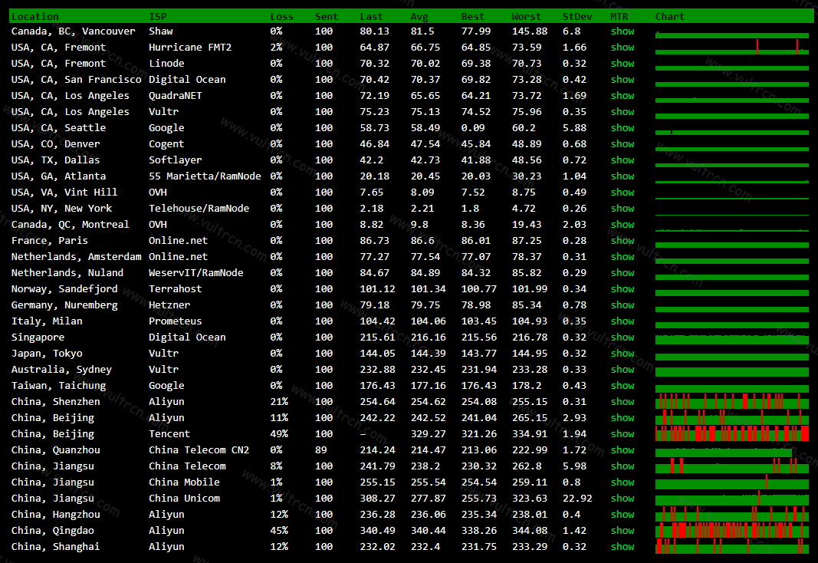Click latency chart in China, Shenzhen row
818x563 pixels.
coord(732,402)
